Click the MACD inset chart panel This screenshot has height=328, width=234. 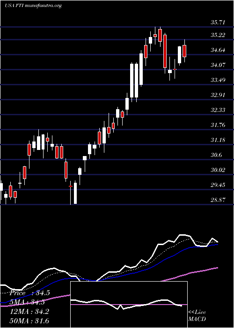tap(129, 305)
